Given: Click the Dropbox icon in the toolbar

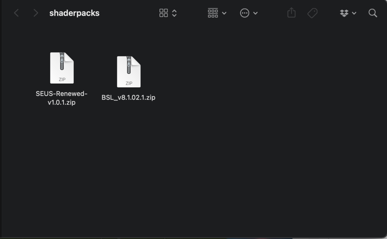Looking at the screenshot, I should pyautogui.click(x=344, y=13).
